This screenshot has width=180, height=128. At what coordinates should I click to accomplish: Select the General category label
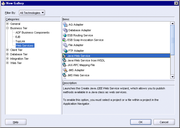(15, 24)
